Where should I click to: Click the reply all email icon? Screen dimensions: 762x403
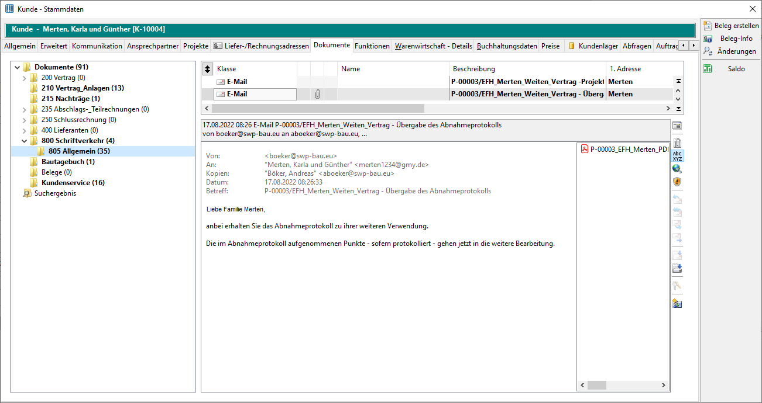pos(677,212)
